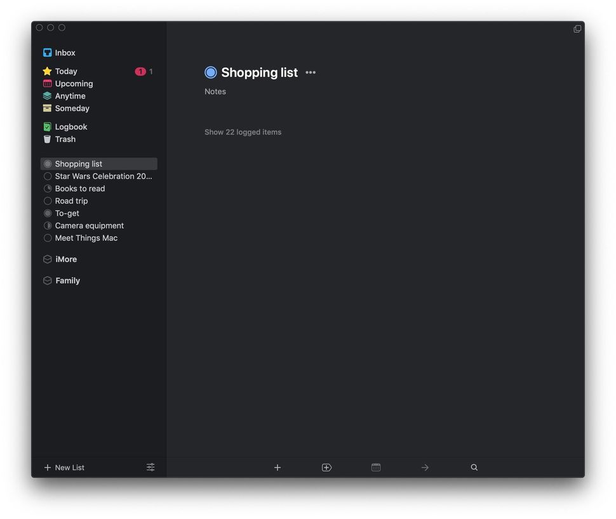Screen dimensions: 616x519
Task: Select the Today star icon
Action: coord(48,71)
